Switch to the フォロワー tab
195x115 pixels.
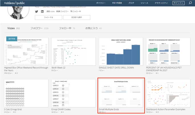(x=37, y=28)
